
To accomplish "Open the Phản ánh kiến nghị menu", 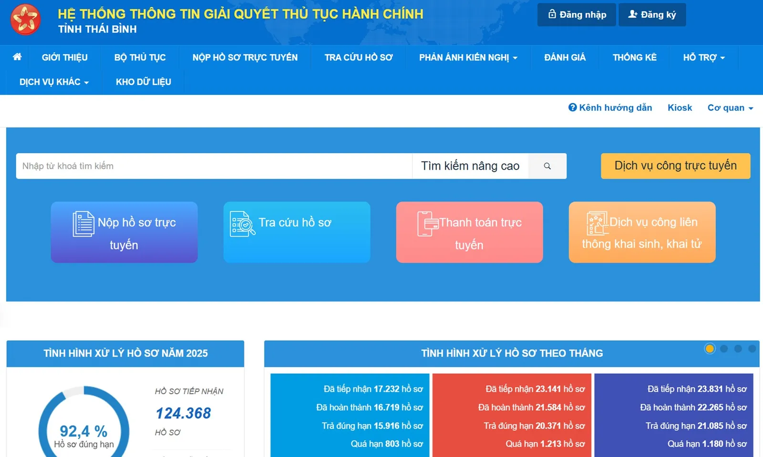I will (467, 57).
